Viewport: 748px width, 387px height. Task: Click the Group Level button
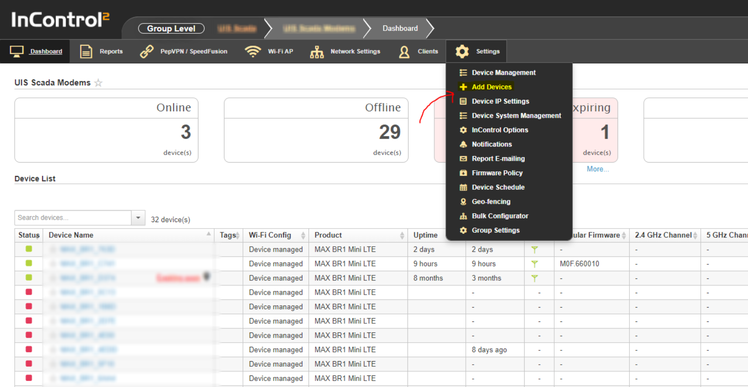171,29
